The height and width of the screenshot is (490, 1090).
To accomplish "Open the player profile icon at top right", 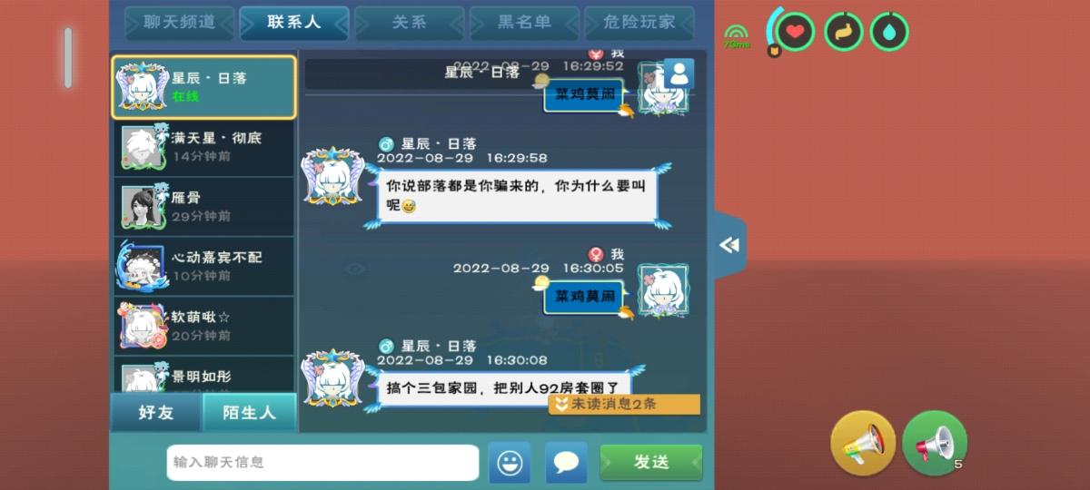I will click(679, 73).
